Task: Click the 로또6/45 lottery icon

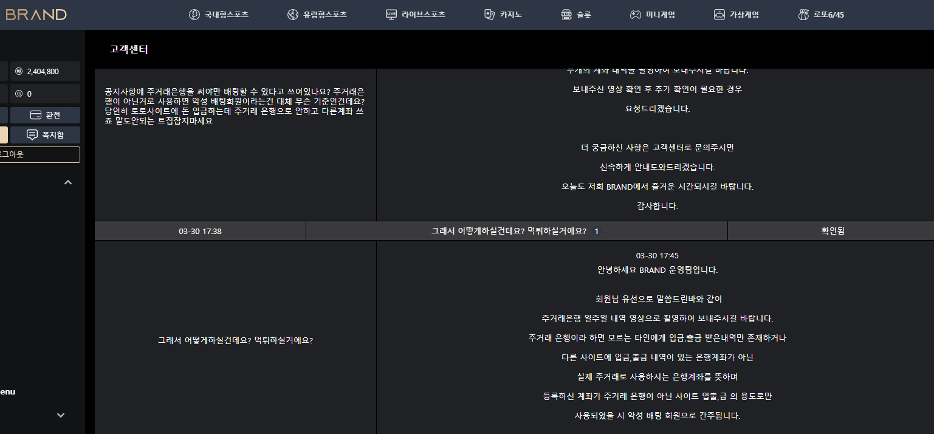Action: point(803,15)
